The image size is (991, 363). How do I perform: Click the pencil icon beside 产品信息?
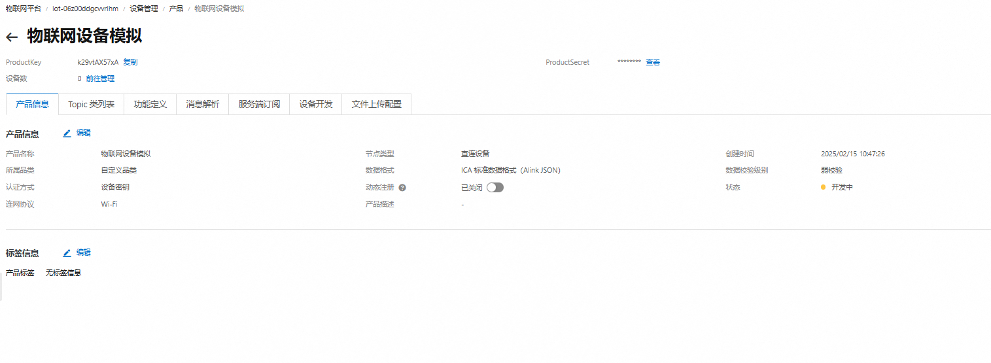(67, 133)
